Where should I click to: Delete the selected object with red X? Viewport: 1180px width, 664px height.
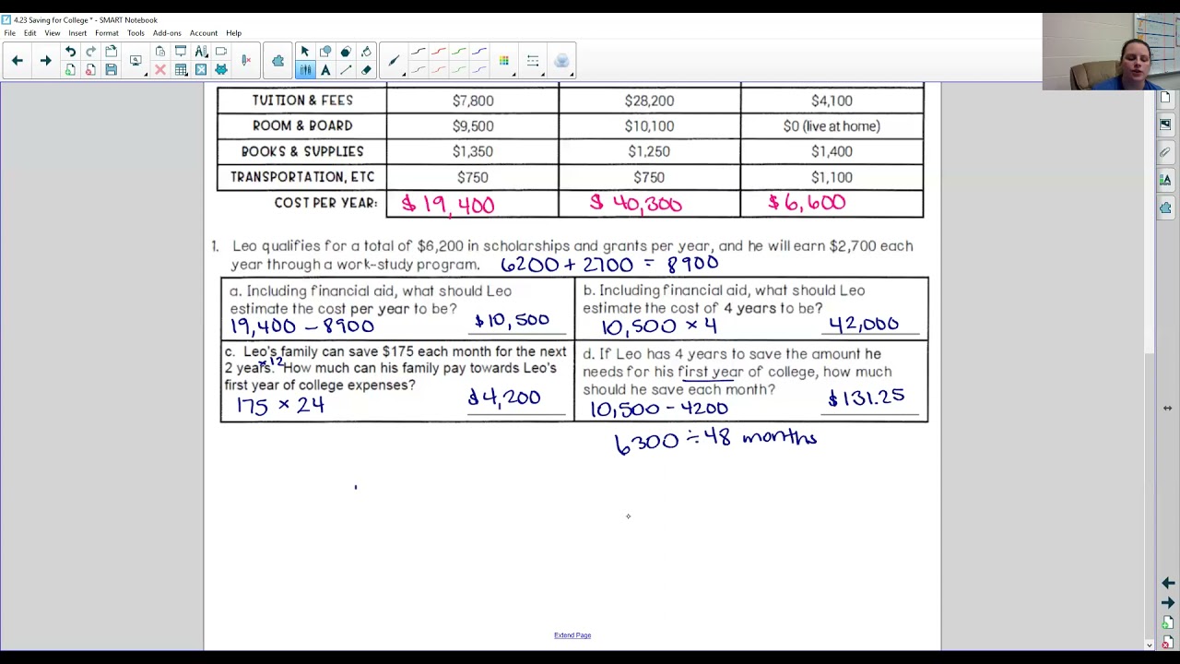click(x=160, y=70)
